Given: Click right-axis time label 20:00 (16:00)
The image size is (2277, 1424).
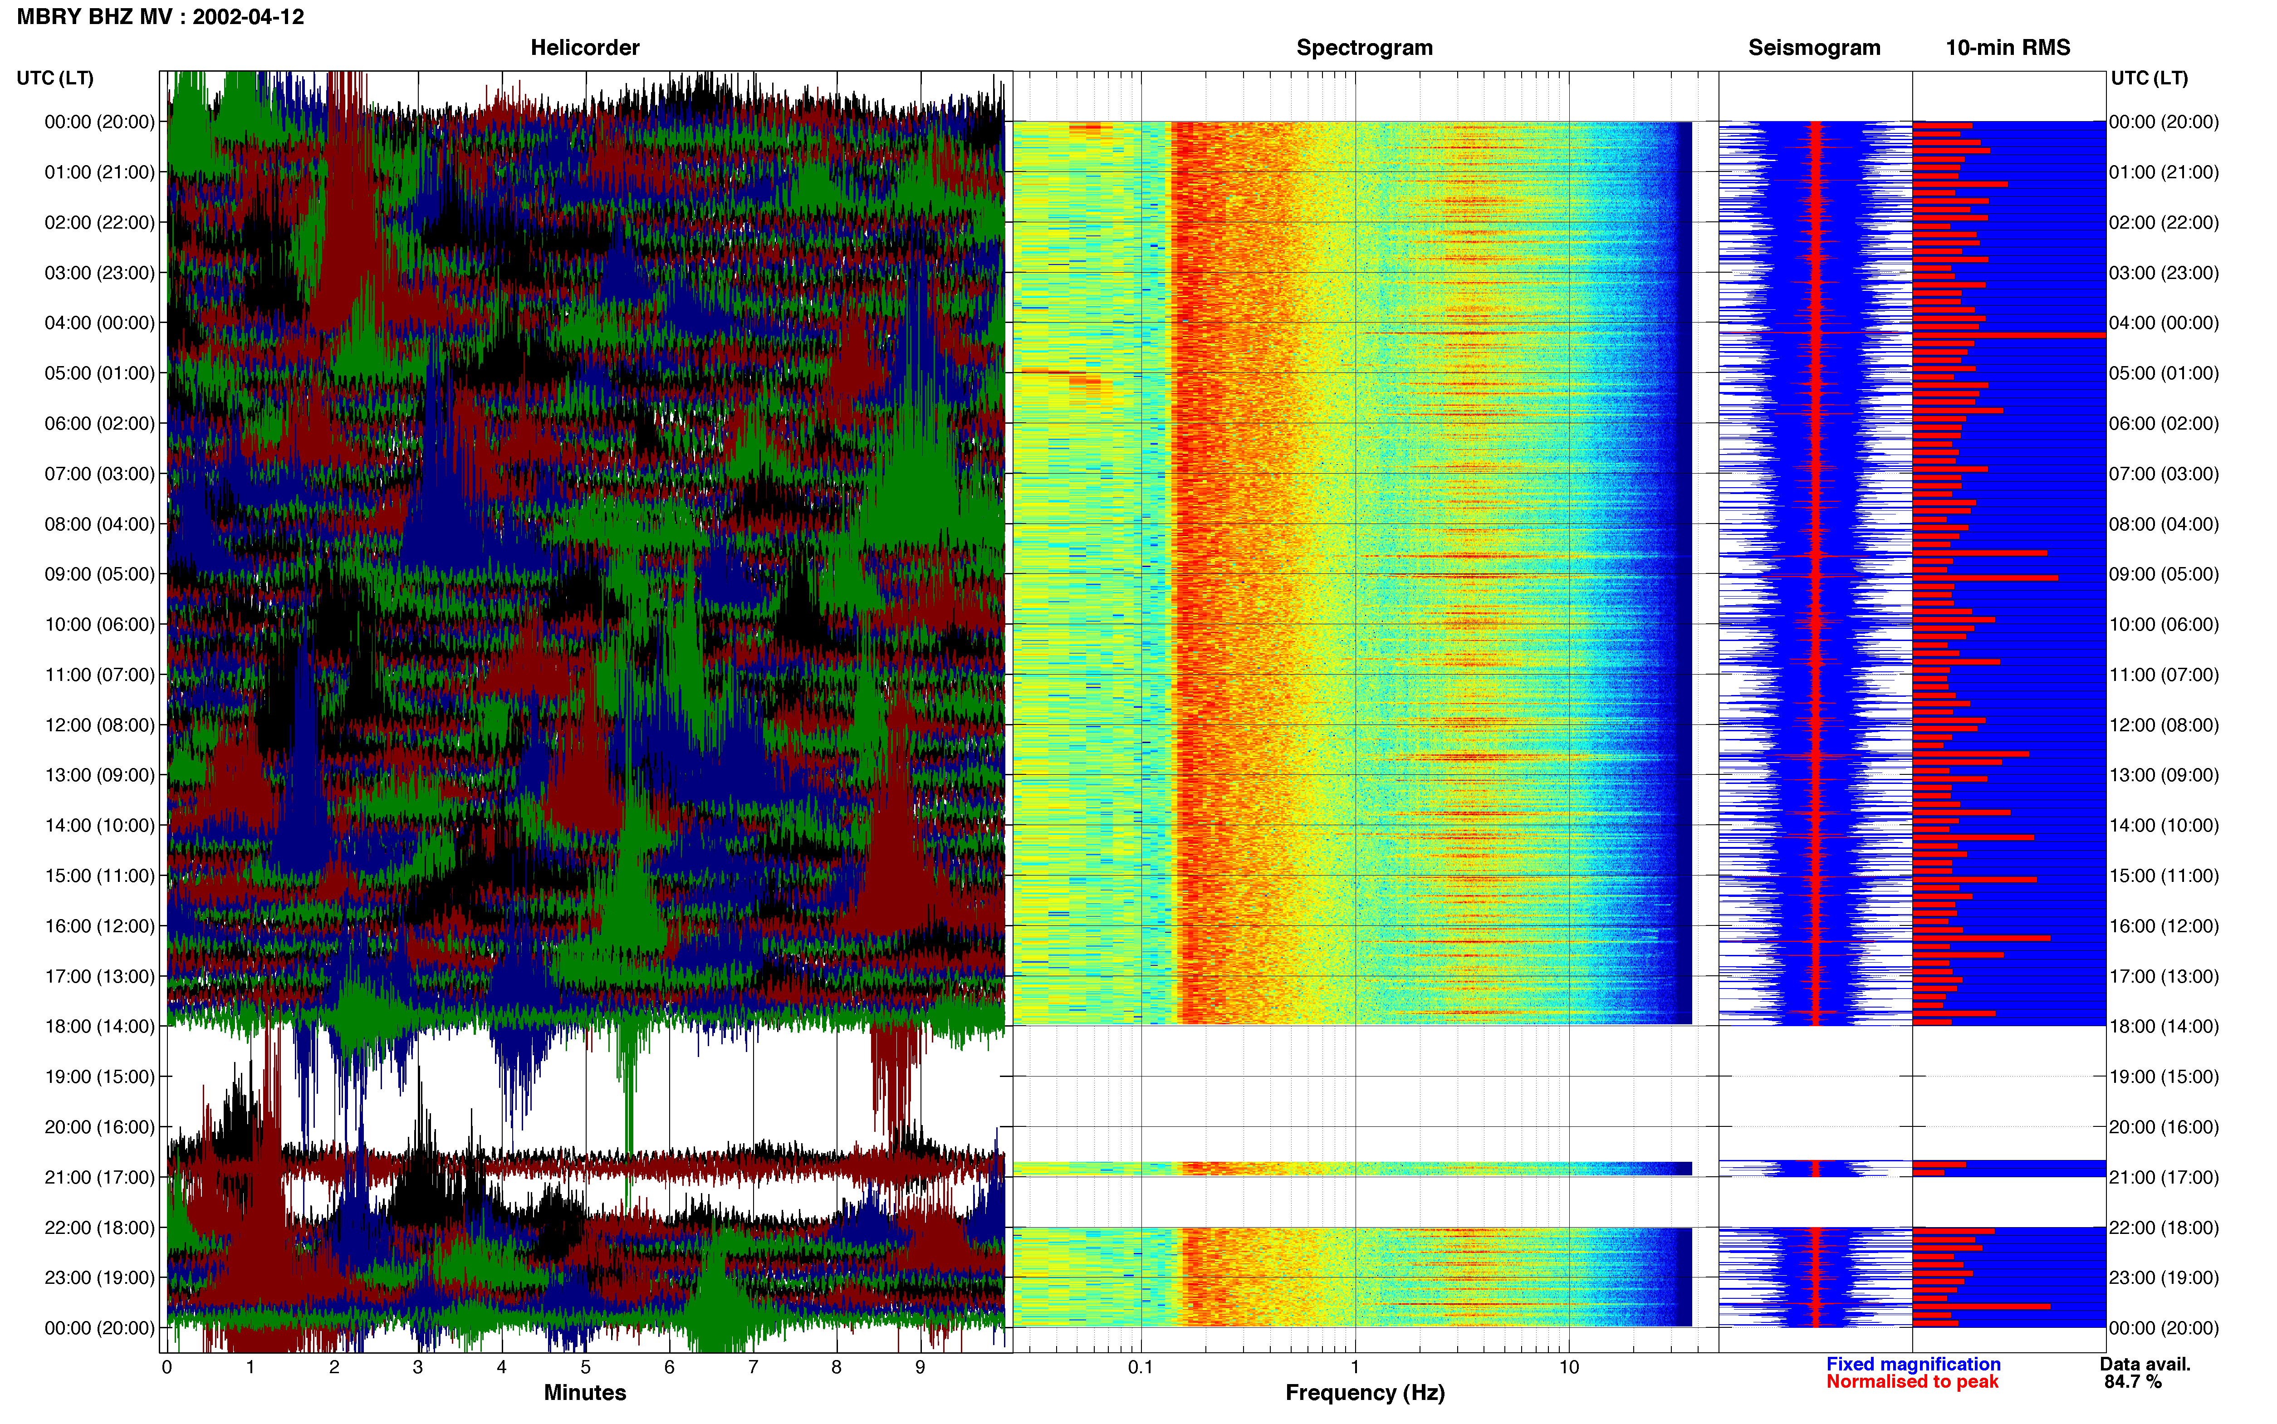Looking at the screenshot, I should click(x=2164, y=1127).
